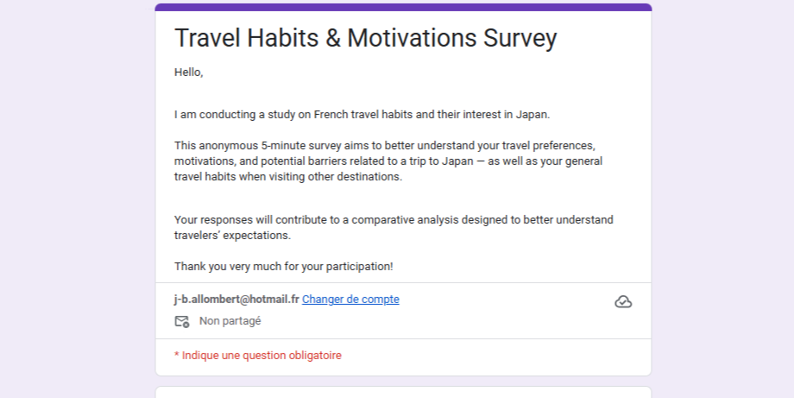Image resolution: width=794 pixels, height=398 pixels.
Task: Click the email not-shared envelope icon
Action: [x=182, y=321]
